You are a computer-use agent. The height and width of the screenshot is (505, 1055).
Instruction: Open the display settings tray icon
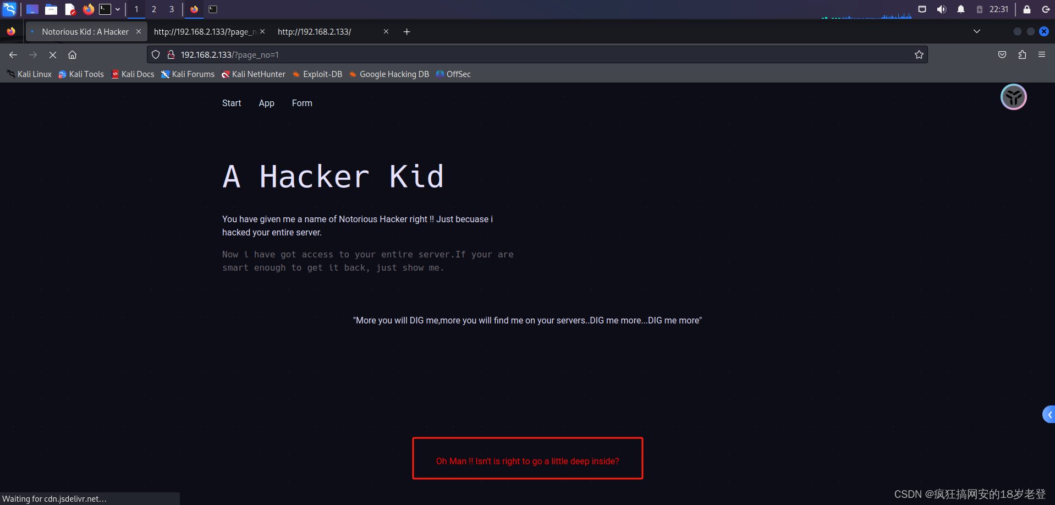pos(922,9)
